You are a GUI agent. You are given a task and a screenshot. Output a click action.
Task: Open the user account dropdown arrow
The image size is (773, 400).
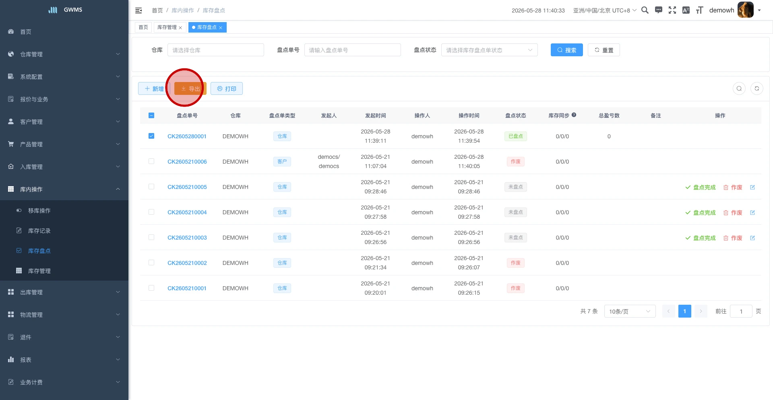759,10
